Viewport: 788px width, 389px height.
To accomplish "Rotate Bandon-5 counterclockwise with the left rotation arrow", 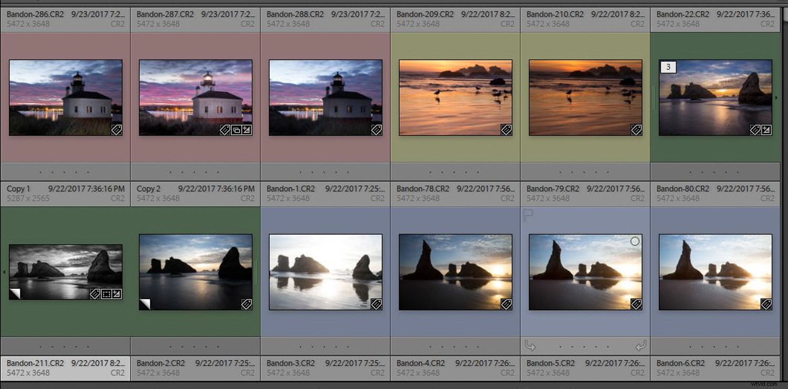I will click(530, 346).
